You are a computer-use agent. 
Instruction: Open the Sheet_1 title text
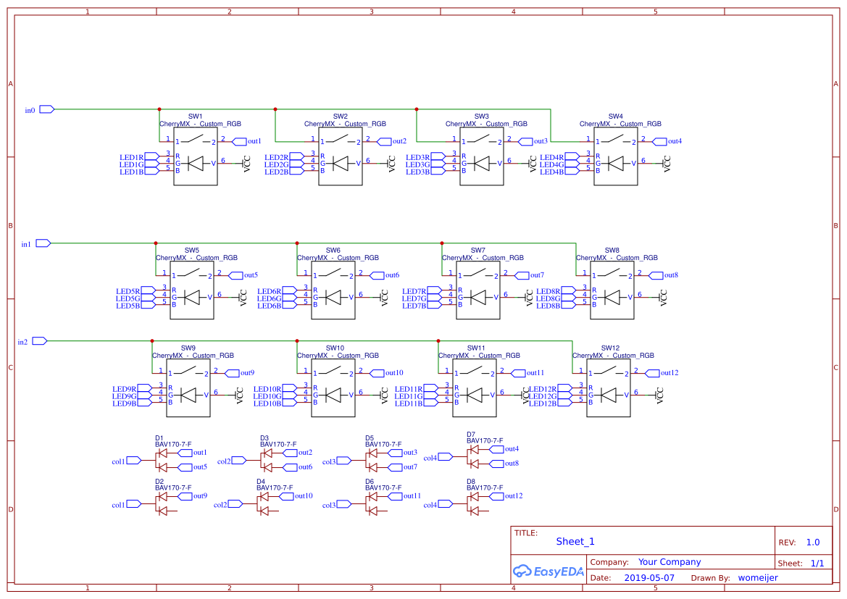pyautogui.click(x=575, y=541)
